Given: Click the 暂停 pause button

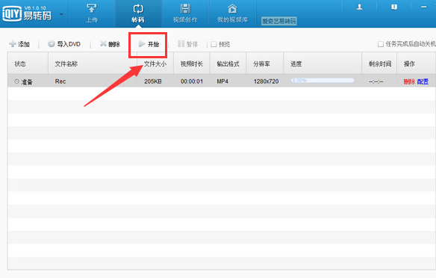Looking at the screenshot, I should (x=187, y=44).
